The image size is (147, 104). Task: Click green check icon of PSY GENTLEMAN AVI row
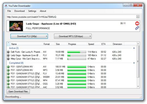(x=8, y=67)
